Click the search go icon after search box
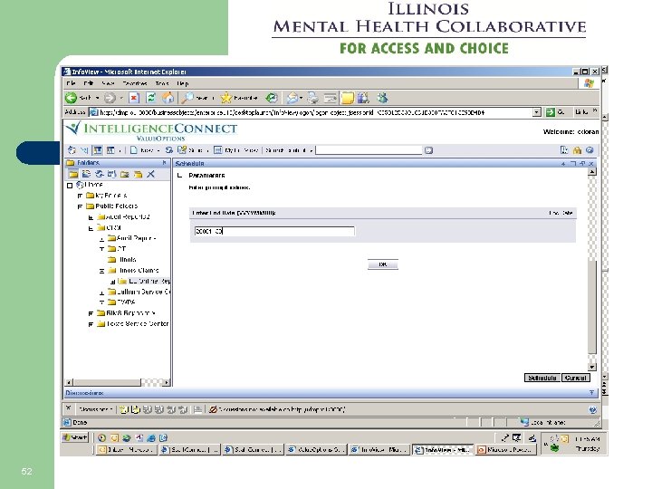The height and width of the screenshot is (489, 652). pos(428,150)
